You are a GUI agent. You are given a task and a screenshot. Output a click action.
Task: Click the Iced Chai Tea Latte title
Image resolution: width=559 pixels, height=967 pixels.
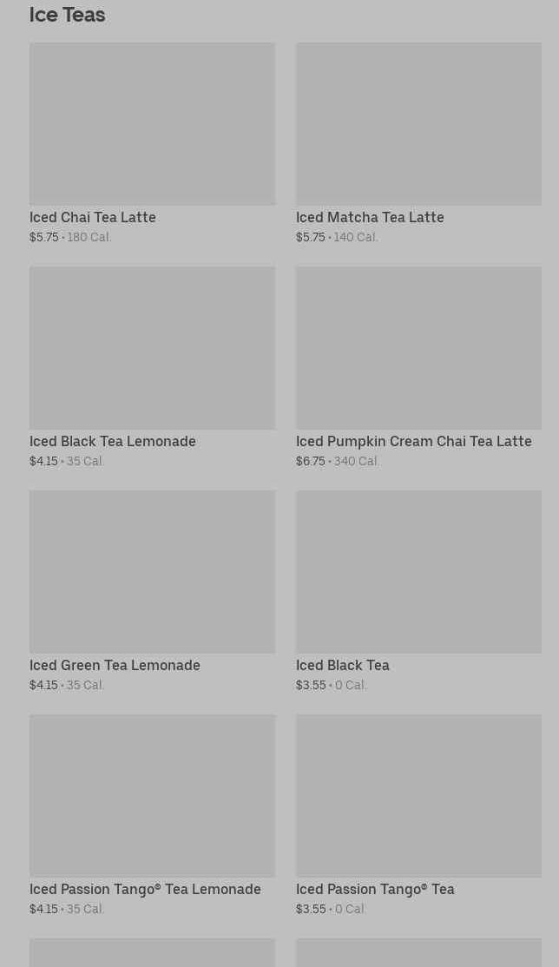click(93, 217)
